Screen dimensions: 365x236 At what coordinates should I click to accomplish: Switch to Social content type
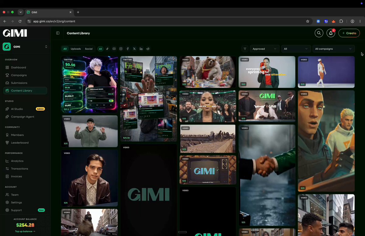coord(89,49)
